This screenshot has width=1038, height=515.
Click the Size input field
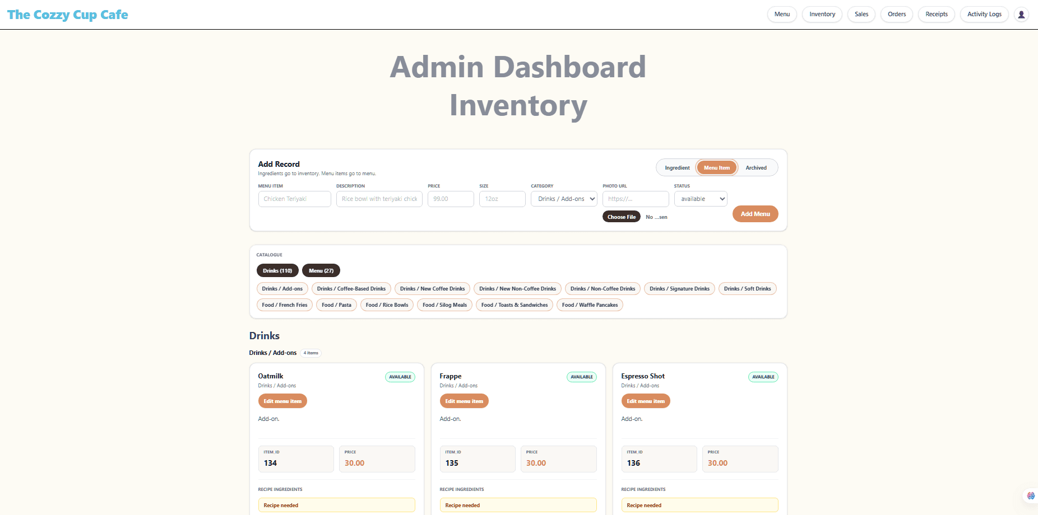[502, 199]
